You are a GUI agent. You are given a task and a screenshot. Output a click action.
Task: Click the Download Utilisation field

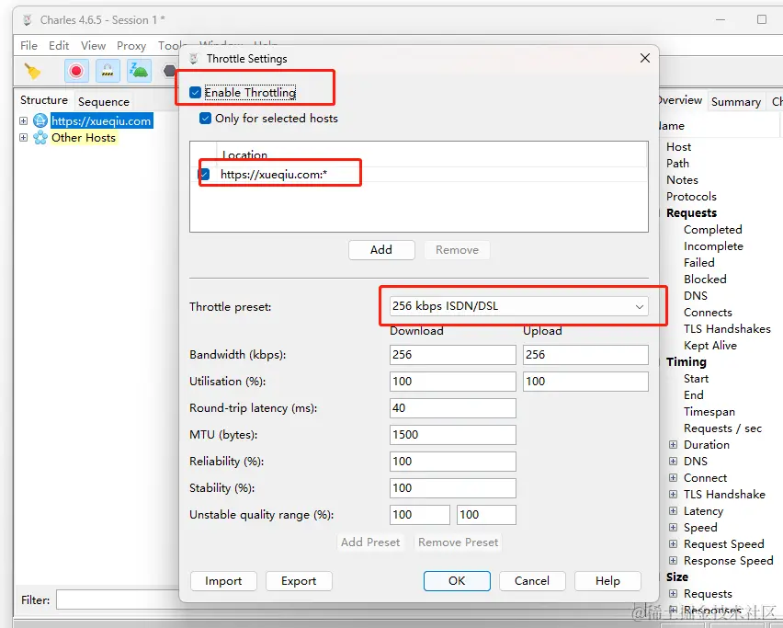[x=452, y=382]
